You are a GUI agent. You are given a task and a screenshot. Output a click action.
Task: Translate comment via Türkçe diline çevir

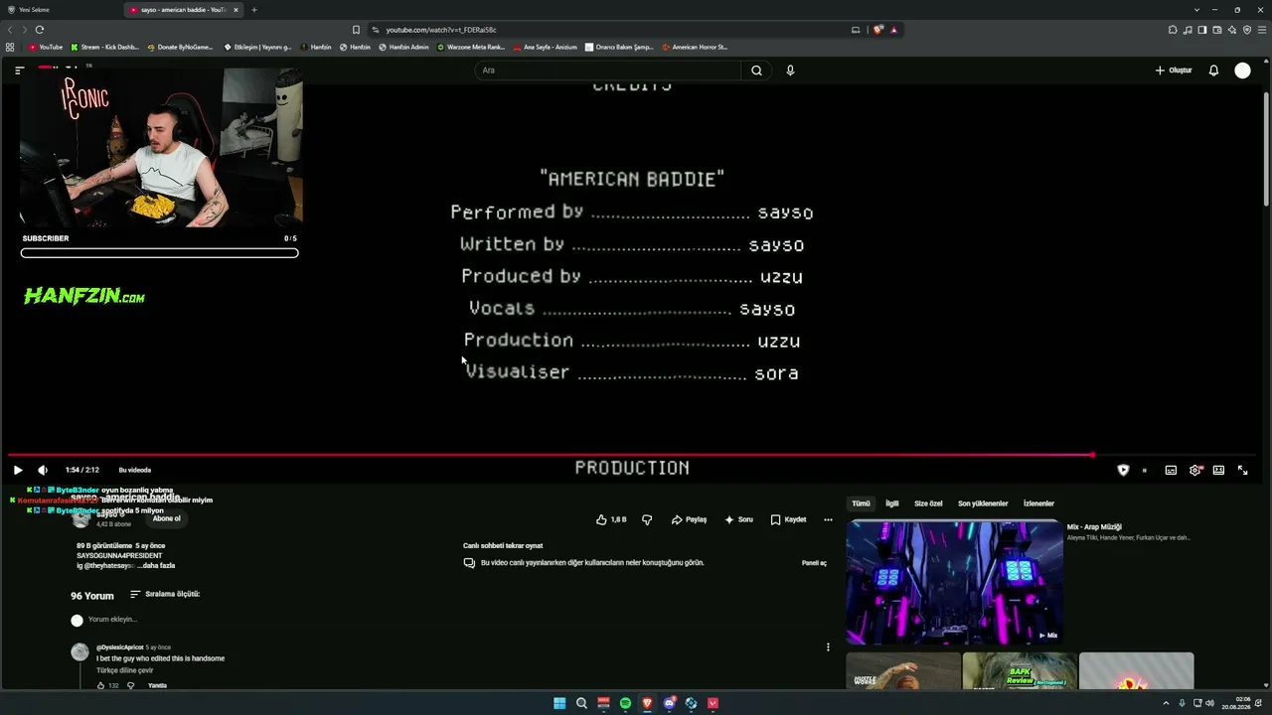[124, 670]
